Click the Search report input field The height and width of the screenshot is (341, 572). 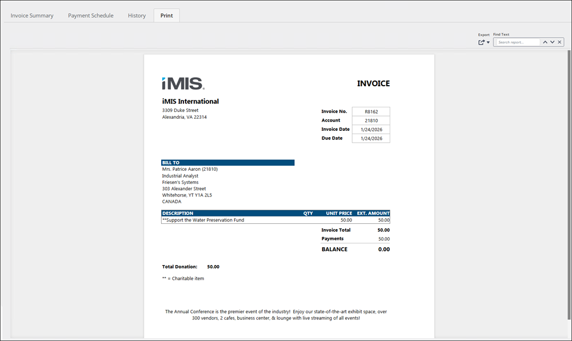(517, 42)
